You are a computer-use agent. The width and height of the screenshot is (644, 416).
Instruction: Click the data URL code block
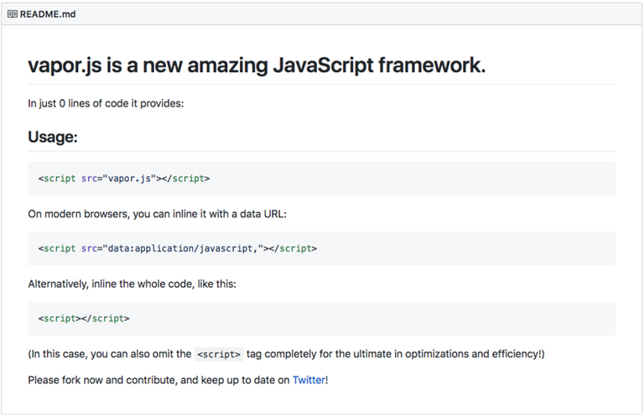(x=321, y=248)
